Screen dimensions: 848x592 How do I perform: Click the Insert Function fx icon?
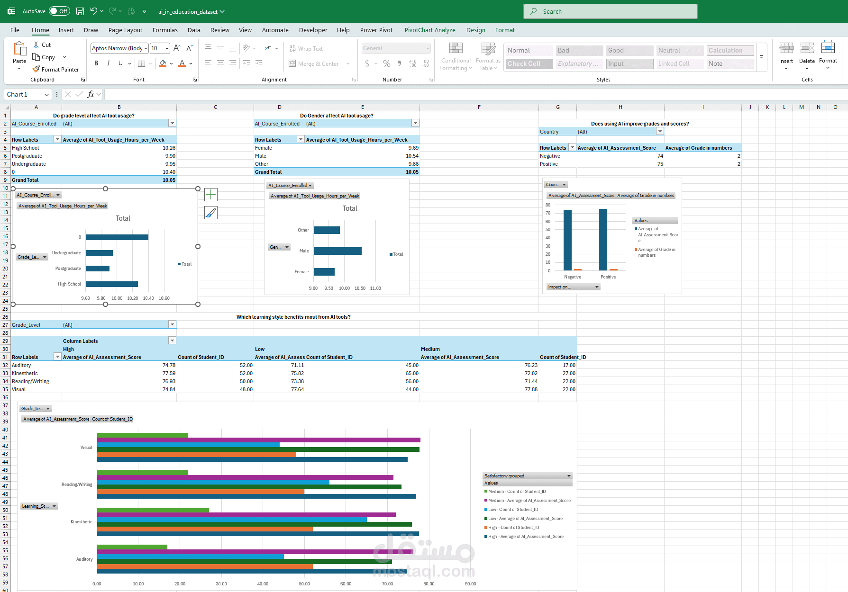coord(91,94)
